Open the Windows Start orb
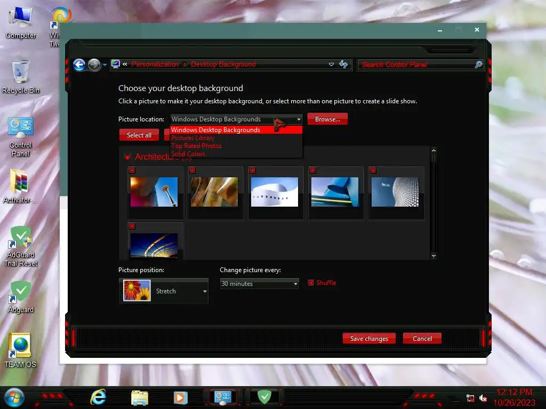Screen dimensions: 546x409 point(14,397)
